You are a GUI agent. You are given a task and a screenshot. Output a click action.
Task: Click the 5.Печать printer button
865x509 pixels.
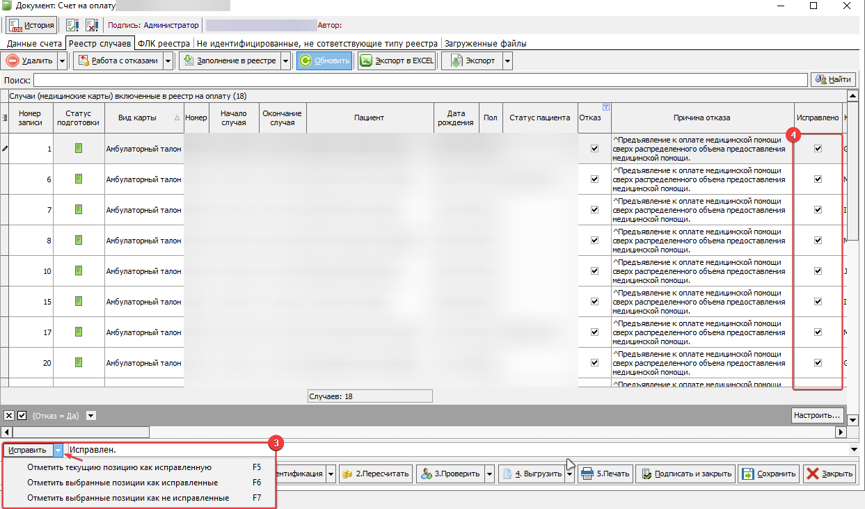coord(605,474)
